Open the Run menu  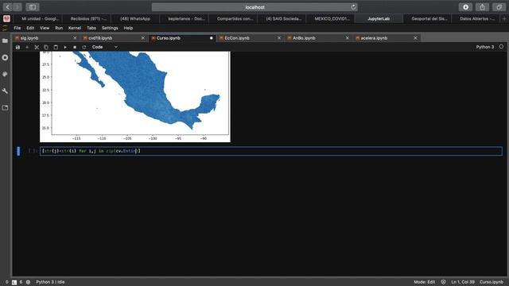(x=59, y=29)
